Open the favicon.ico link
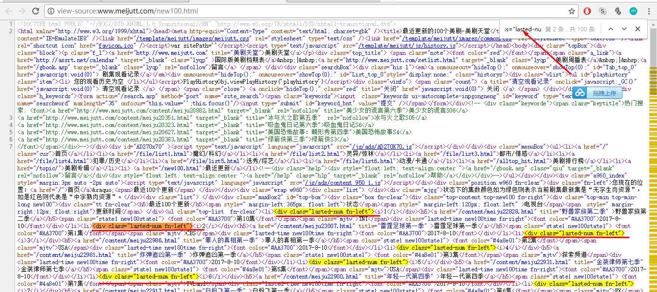 click(115, 45)
